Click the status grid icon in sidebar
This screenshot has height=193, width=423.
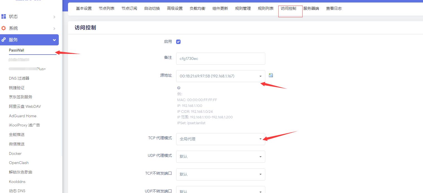tap(4, 16)
